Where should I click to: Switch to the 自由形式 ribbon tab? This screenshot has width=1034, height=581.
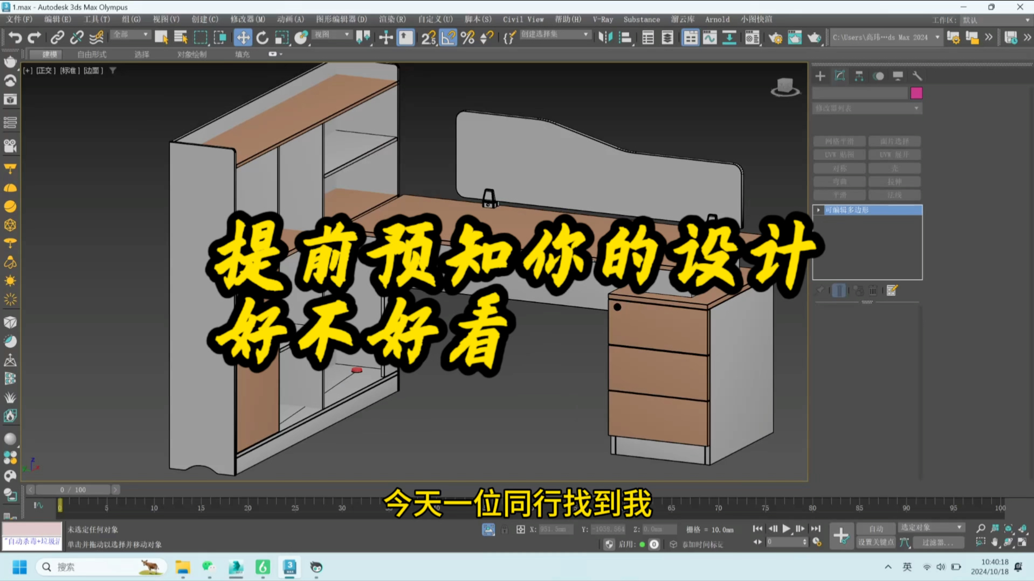92,54
